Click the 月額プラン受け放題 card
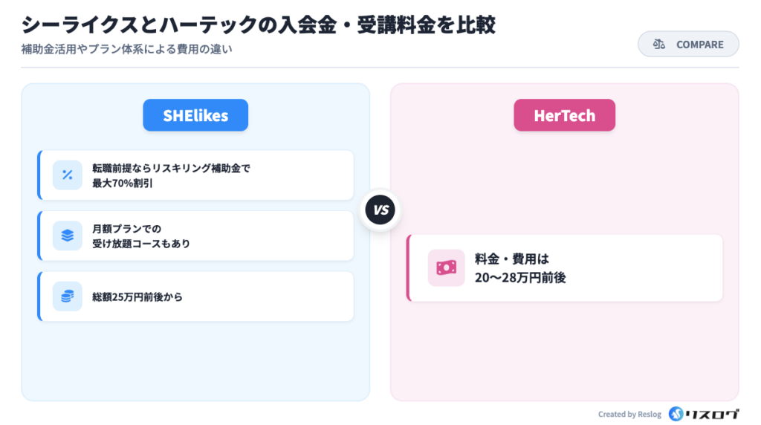Screen dimensions: 761x425 (x=195, y=236)
